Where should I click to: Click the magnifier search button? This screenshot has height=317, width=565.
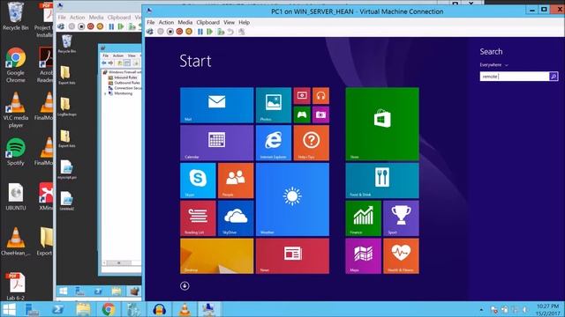click(x=554, y=77)
